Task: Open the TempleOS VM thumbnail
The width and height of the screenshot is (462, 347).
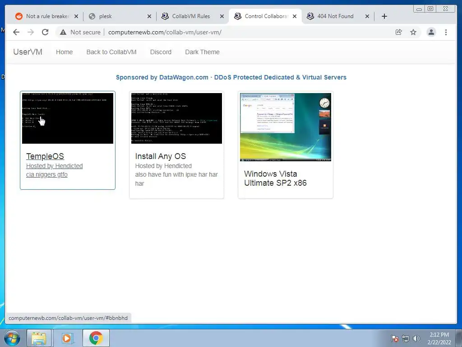Action: (68, 118)
